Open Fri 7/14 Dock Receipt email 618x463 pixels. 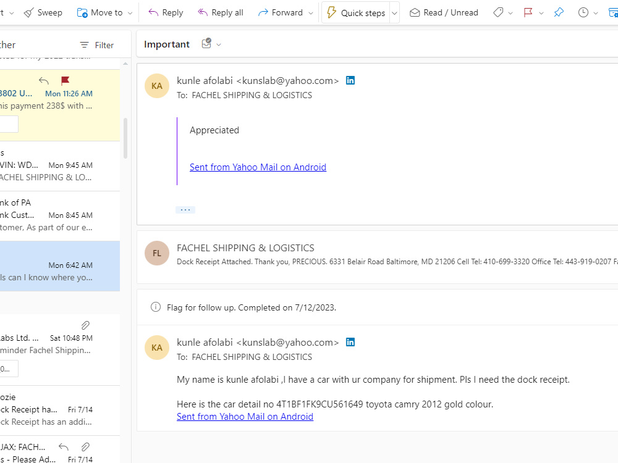coord(60,411)
